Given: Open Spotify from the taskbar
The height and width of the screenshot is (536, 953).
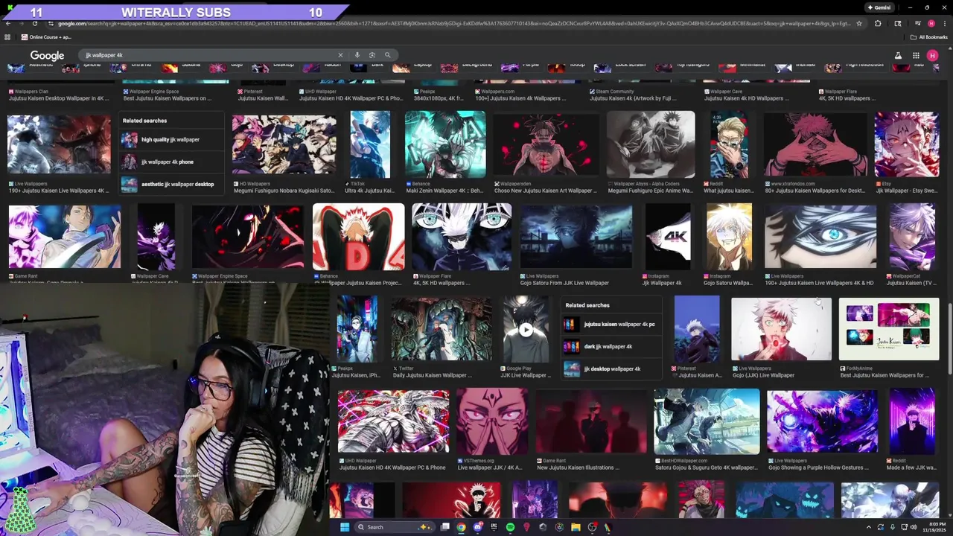Looking at the screenshot, I should click(510, 527).
